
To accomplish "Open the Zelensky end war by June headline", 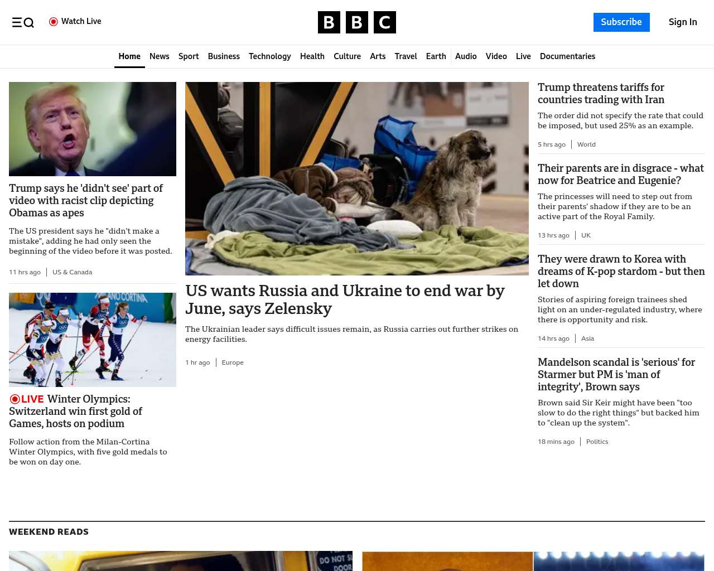I will [x=345, y=299].
